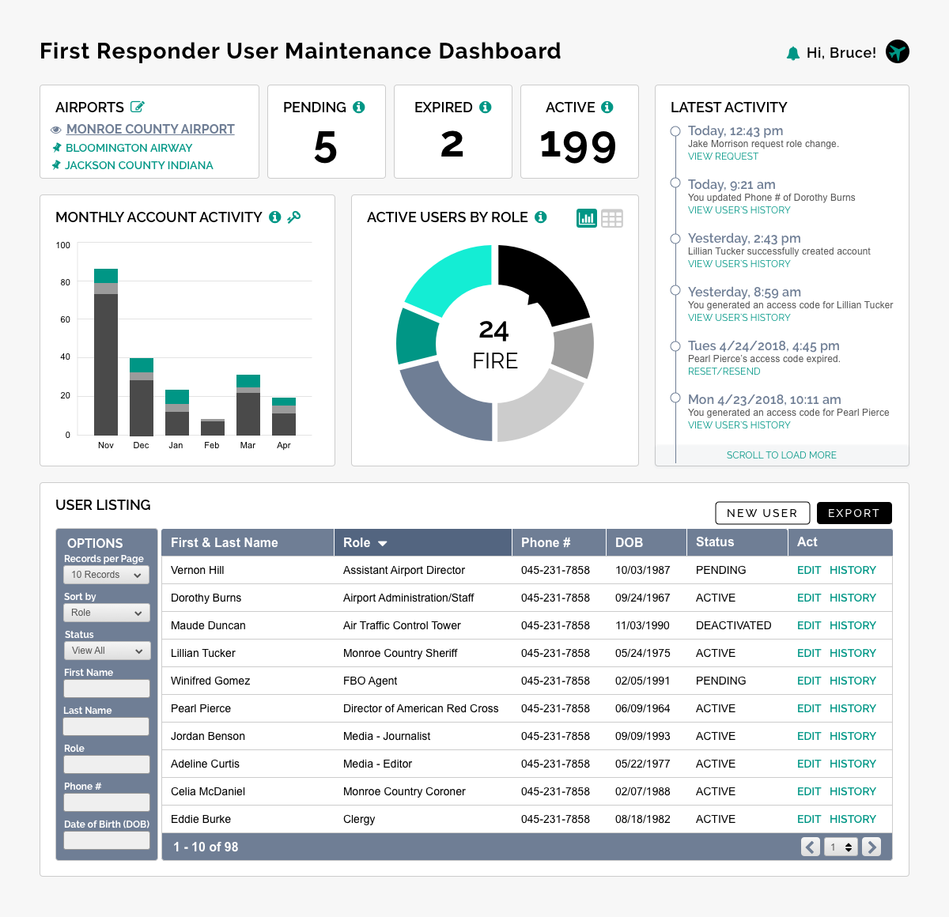View user's history for Dorothy Burns phone update
The width and height of the screenshot is (949, 917).
(x=739, y=210)
